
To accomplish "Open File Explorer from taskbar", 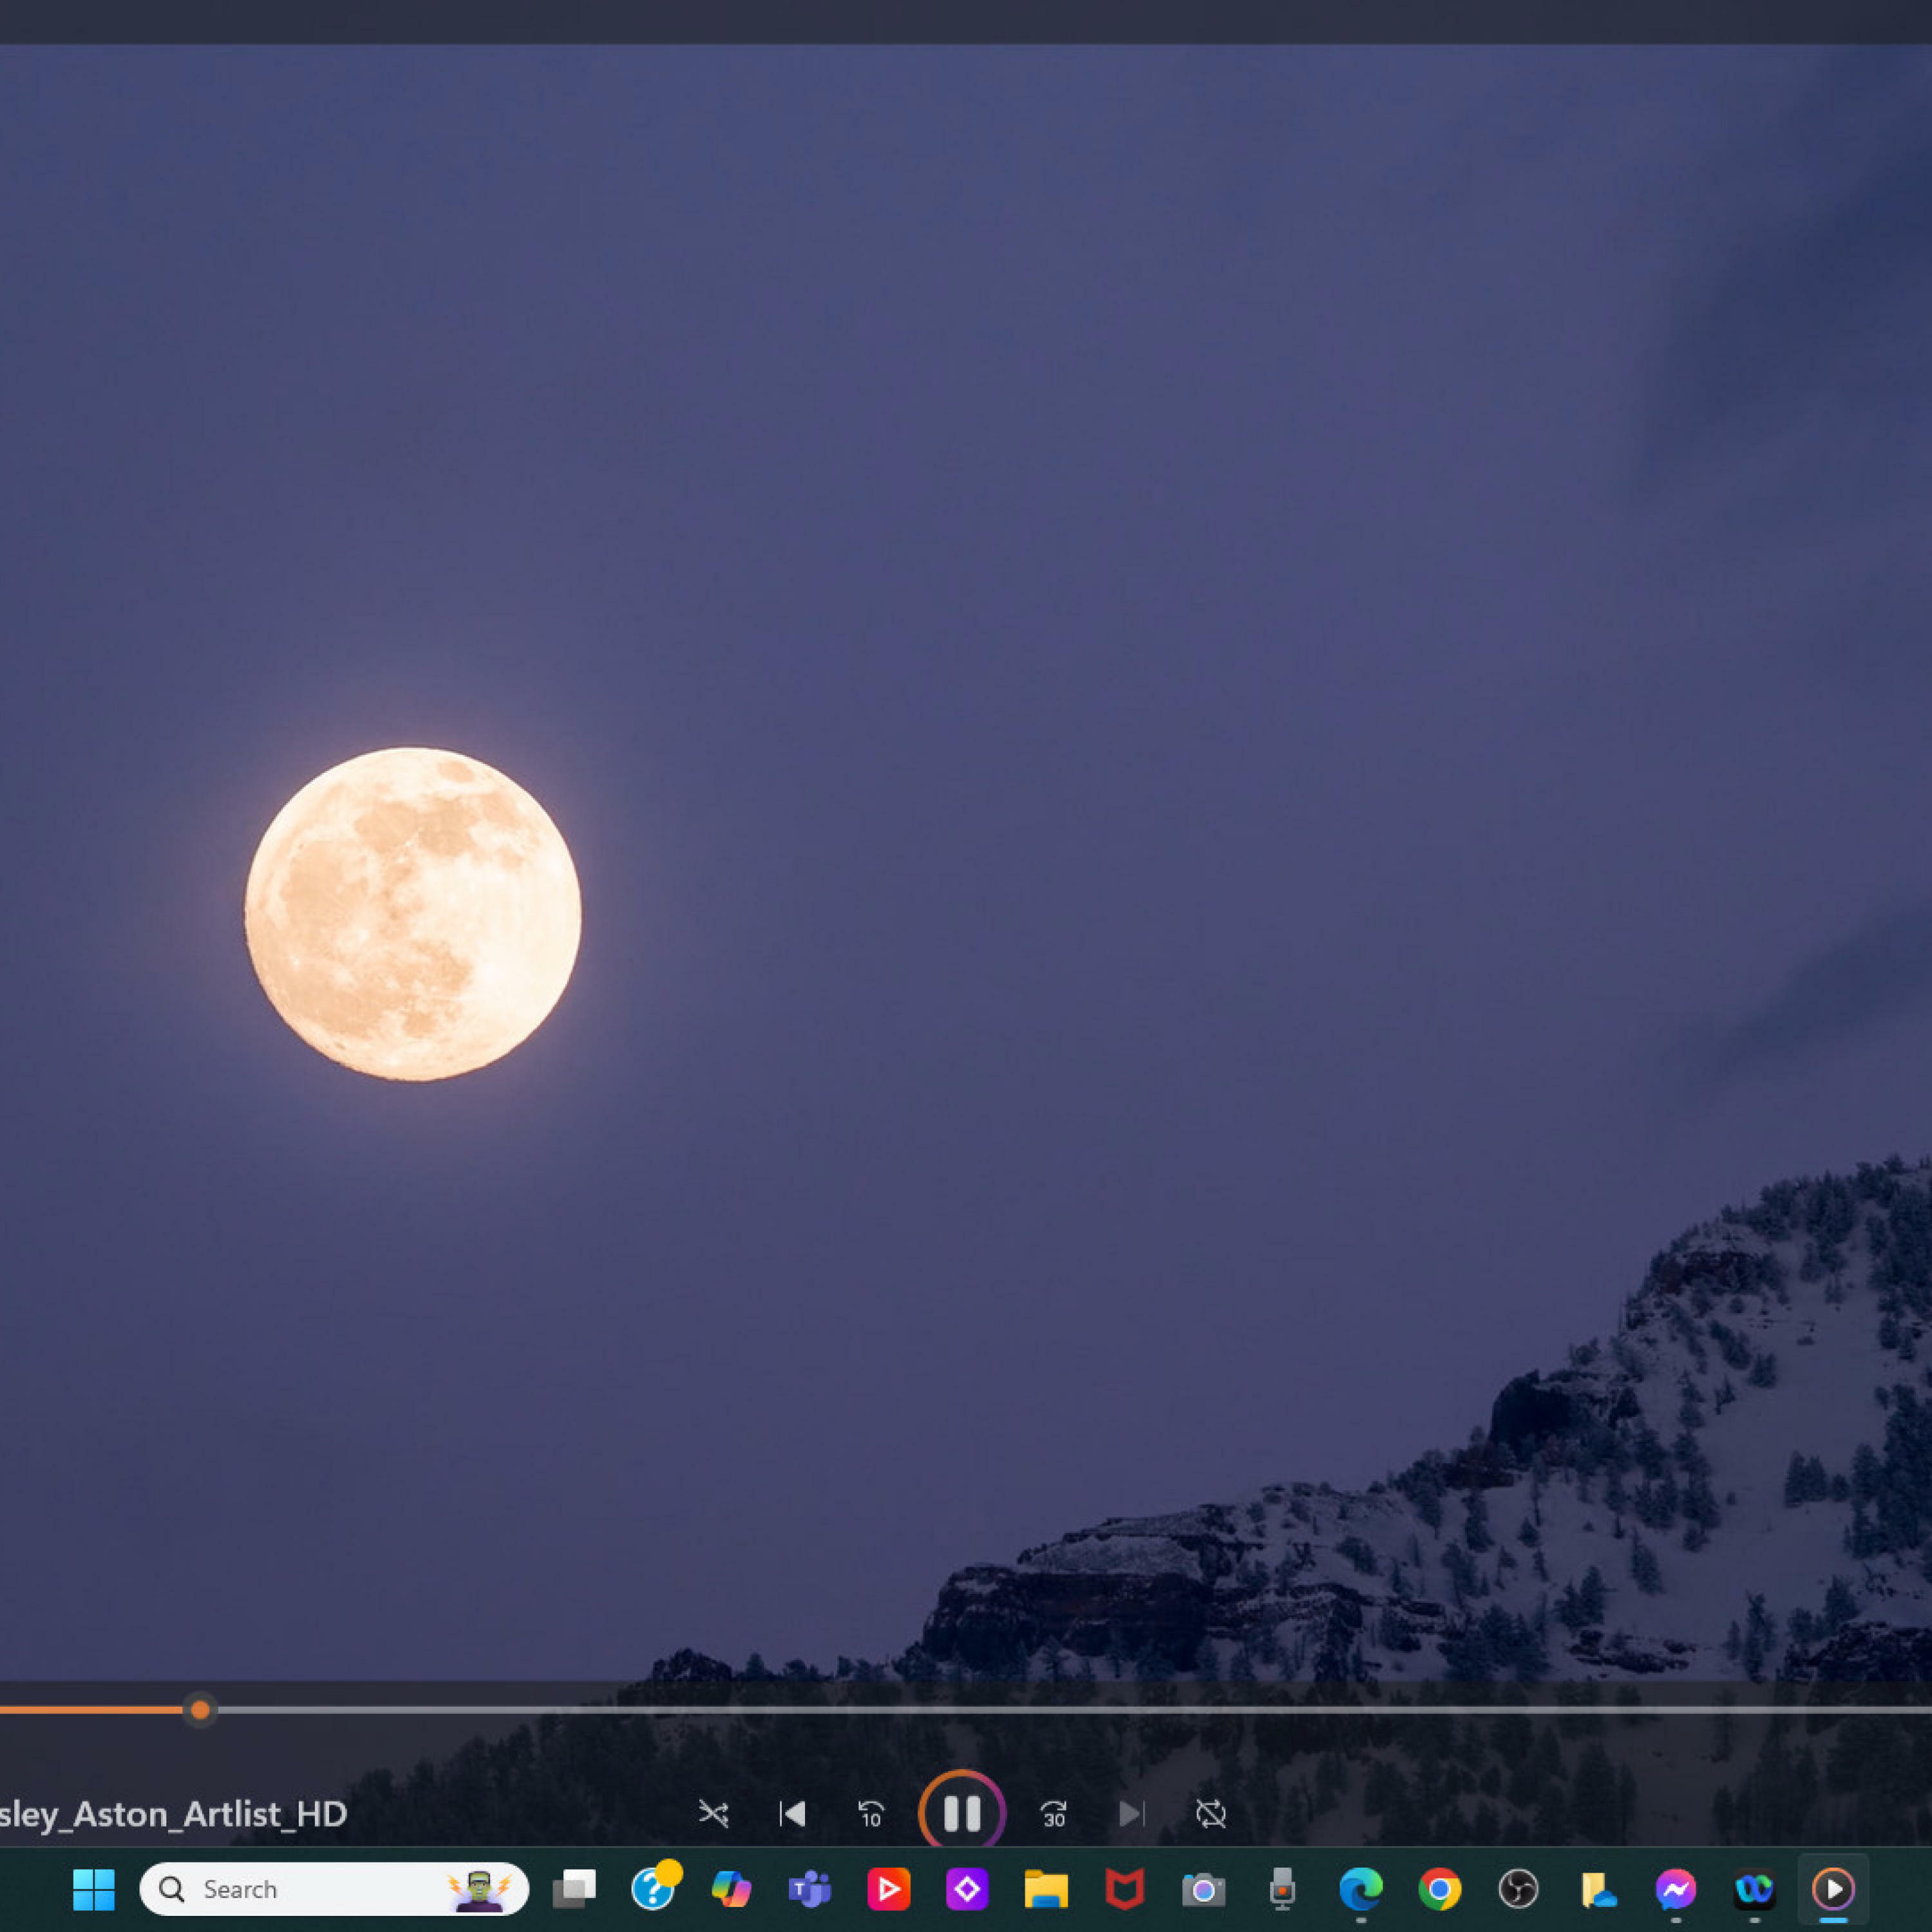I will point(1046,1889).
